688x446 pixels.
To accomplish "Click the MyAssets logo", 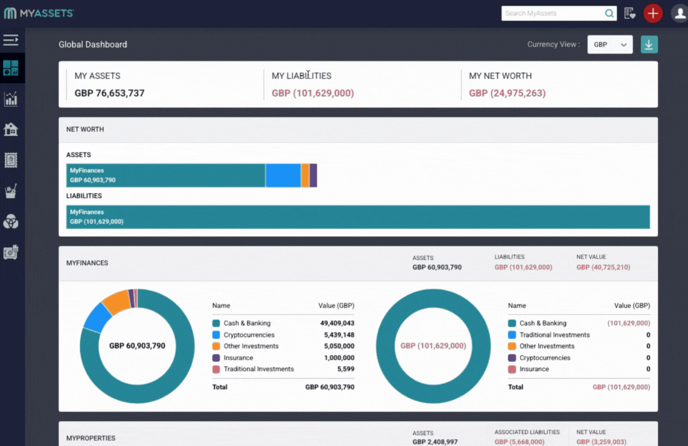I will [39, 13].
